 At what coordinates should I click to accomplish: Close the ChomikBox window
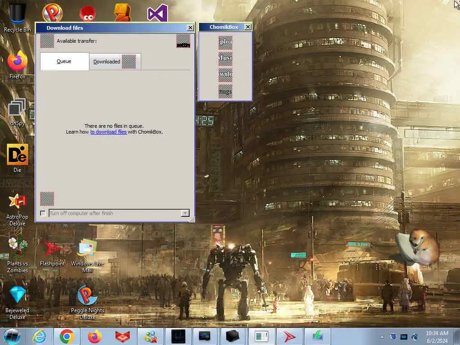(x=248, y=27)
